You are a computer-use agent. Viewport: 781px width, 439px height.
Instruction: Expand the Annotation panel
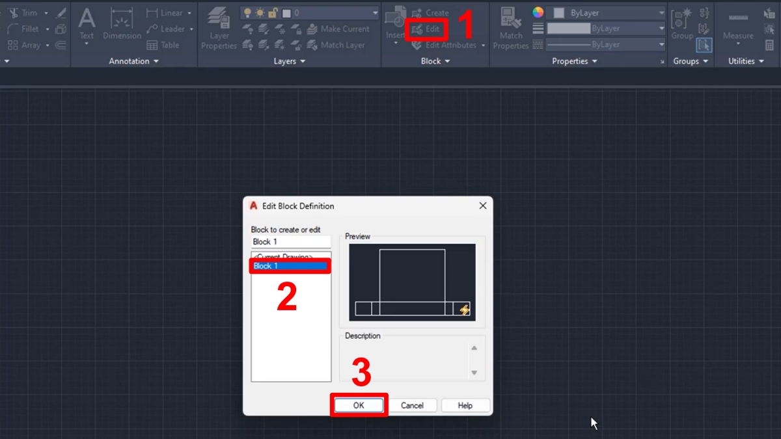coord(133,61)
